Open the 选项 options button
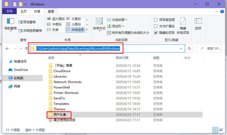 pyautogui.click(x=198, y=24)
